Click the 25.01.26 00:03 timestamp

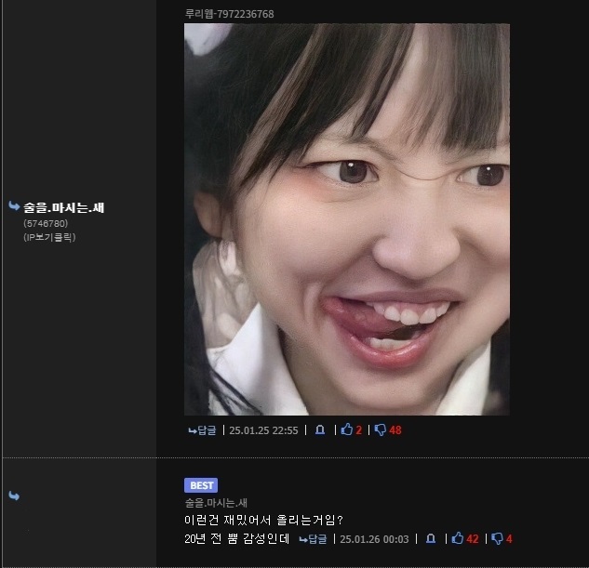pos(373,539)
